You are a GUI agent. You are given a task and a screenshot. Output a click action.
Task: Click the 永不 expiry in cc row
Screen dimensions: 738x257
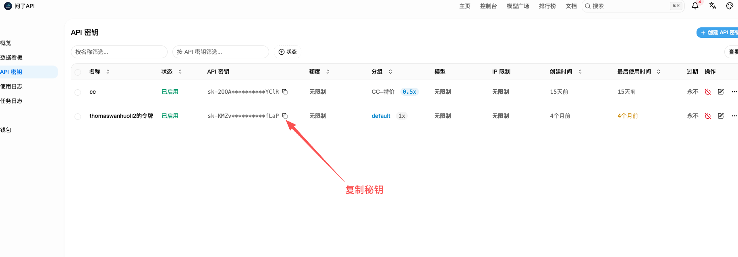[x=693, y=92]
